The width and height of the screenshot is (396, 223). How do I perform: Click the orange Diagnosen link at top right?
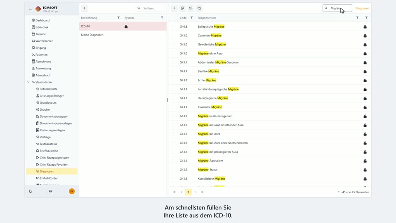(362, 8)
